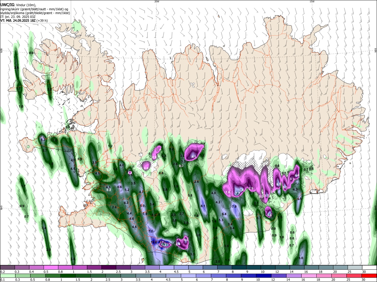Screen dimensions: 377x282
Task: Click the "6.6" precipitation value on the map
Action: 120,187
